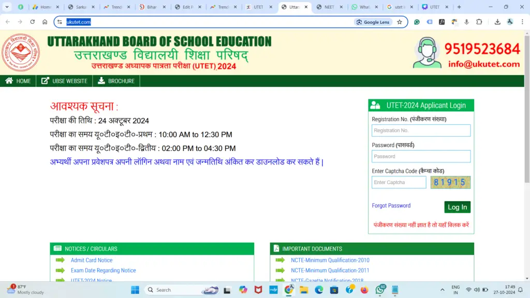Switch to the Home tab

click(x=46, y=7)
